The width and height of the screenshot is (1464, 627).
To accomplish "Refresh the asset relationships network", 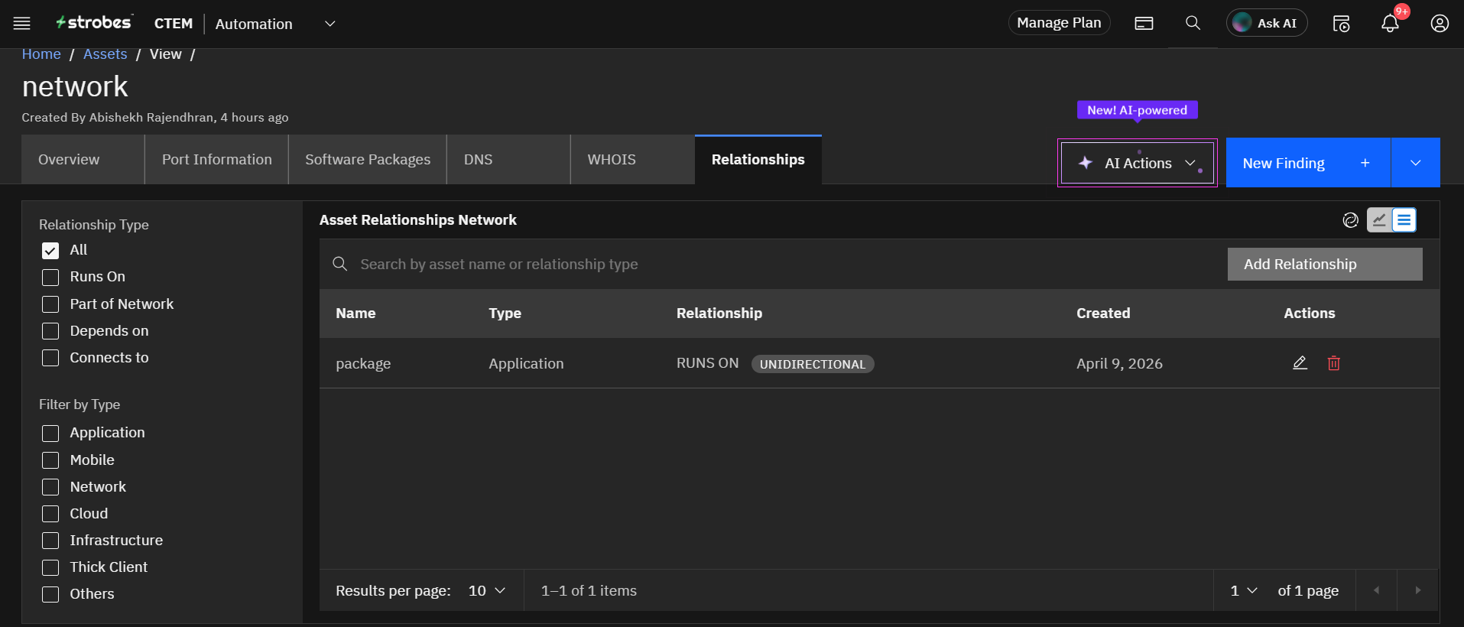I will 1350,220.
